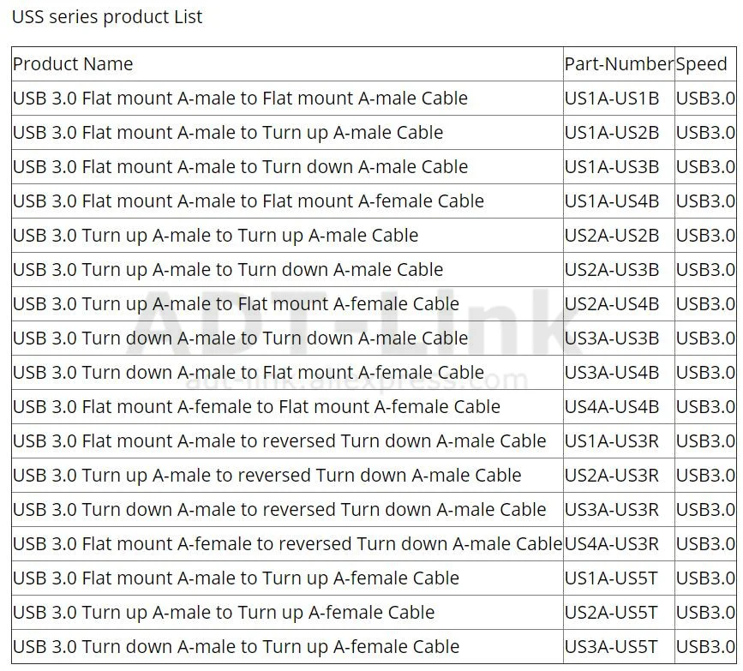Click "Turn up A-male to Turn up A-male Cable"

click(x=215, y=236)
